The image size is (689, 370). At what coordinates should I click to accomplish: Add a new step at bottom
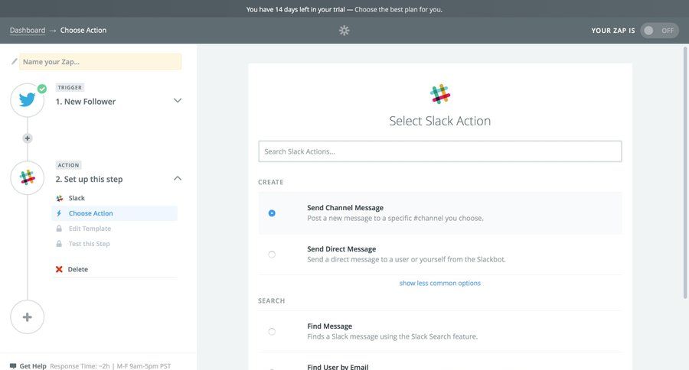click(x=28, y=317)
